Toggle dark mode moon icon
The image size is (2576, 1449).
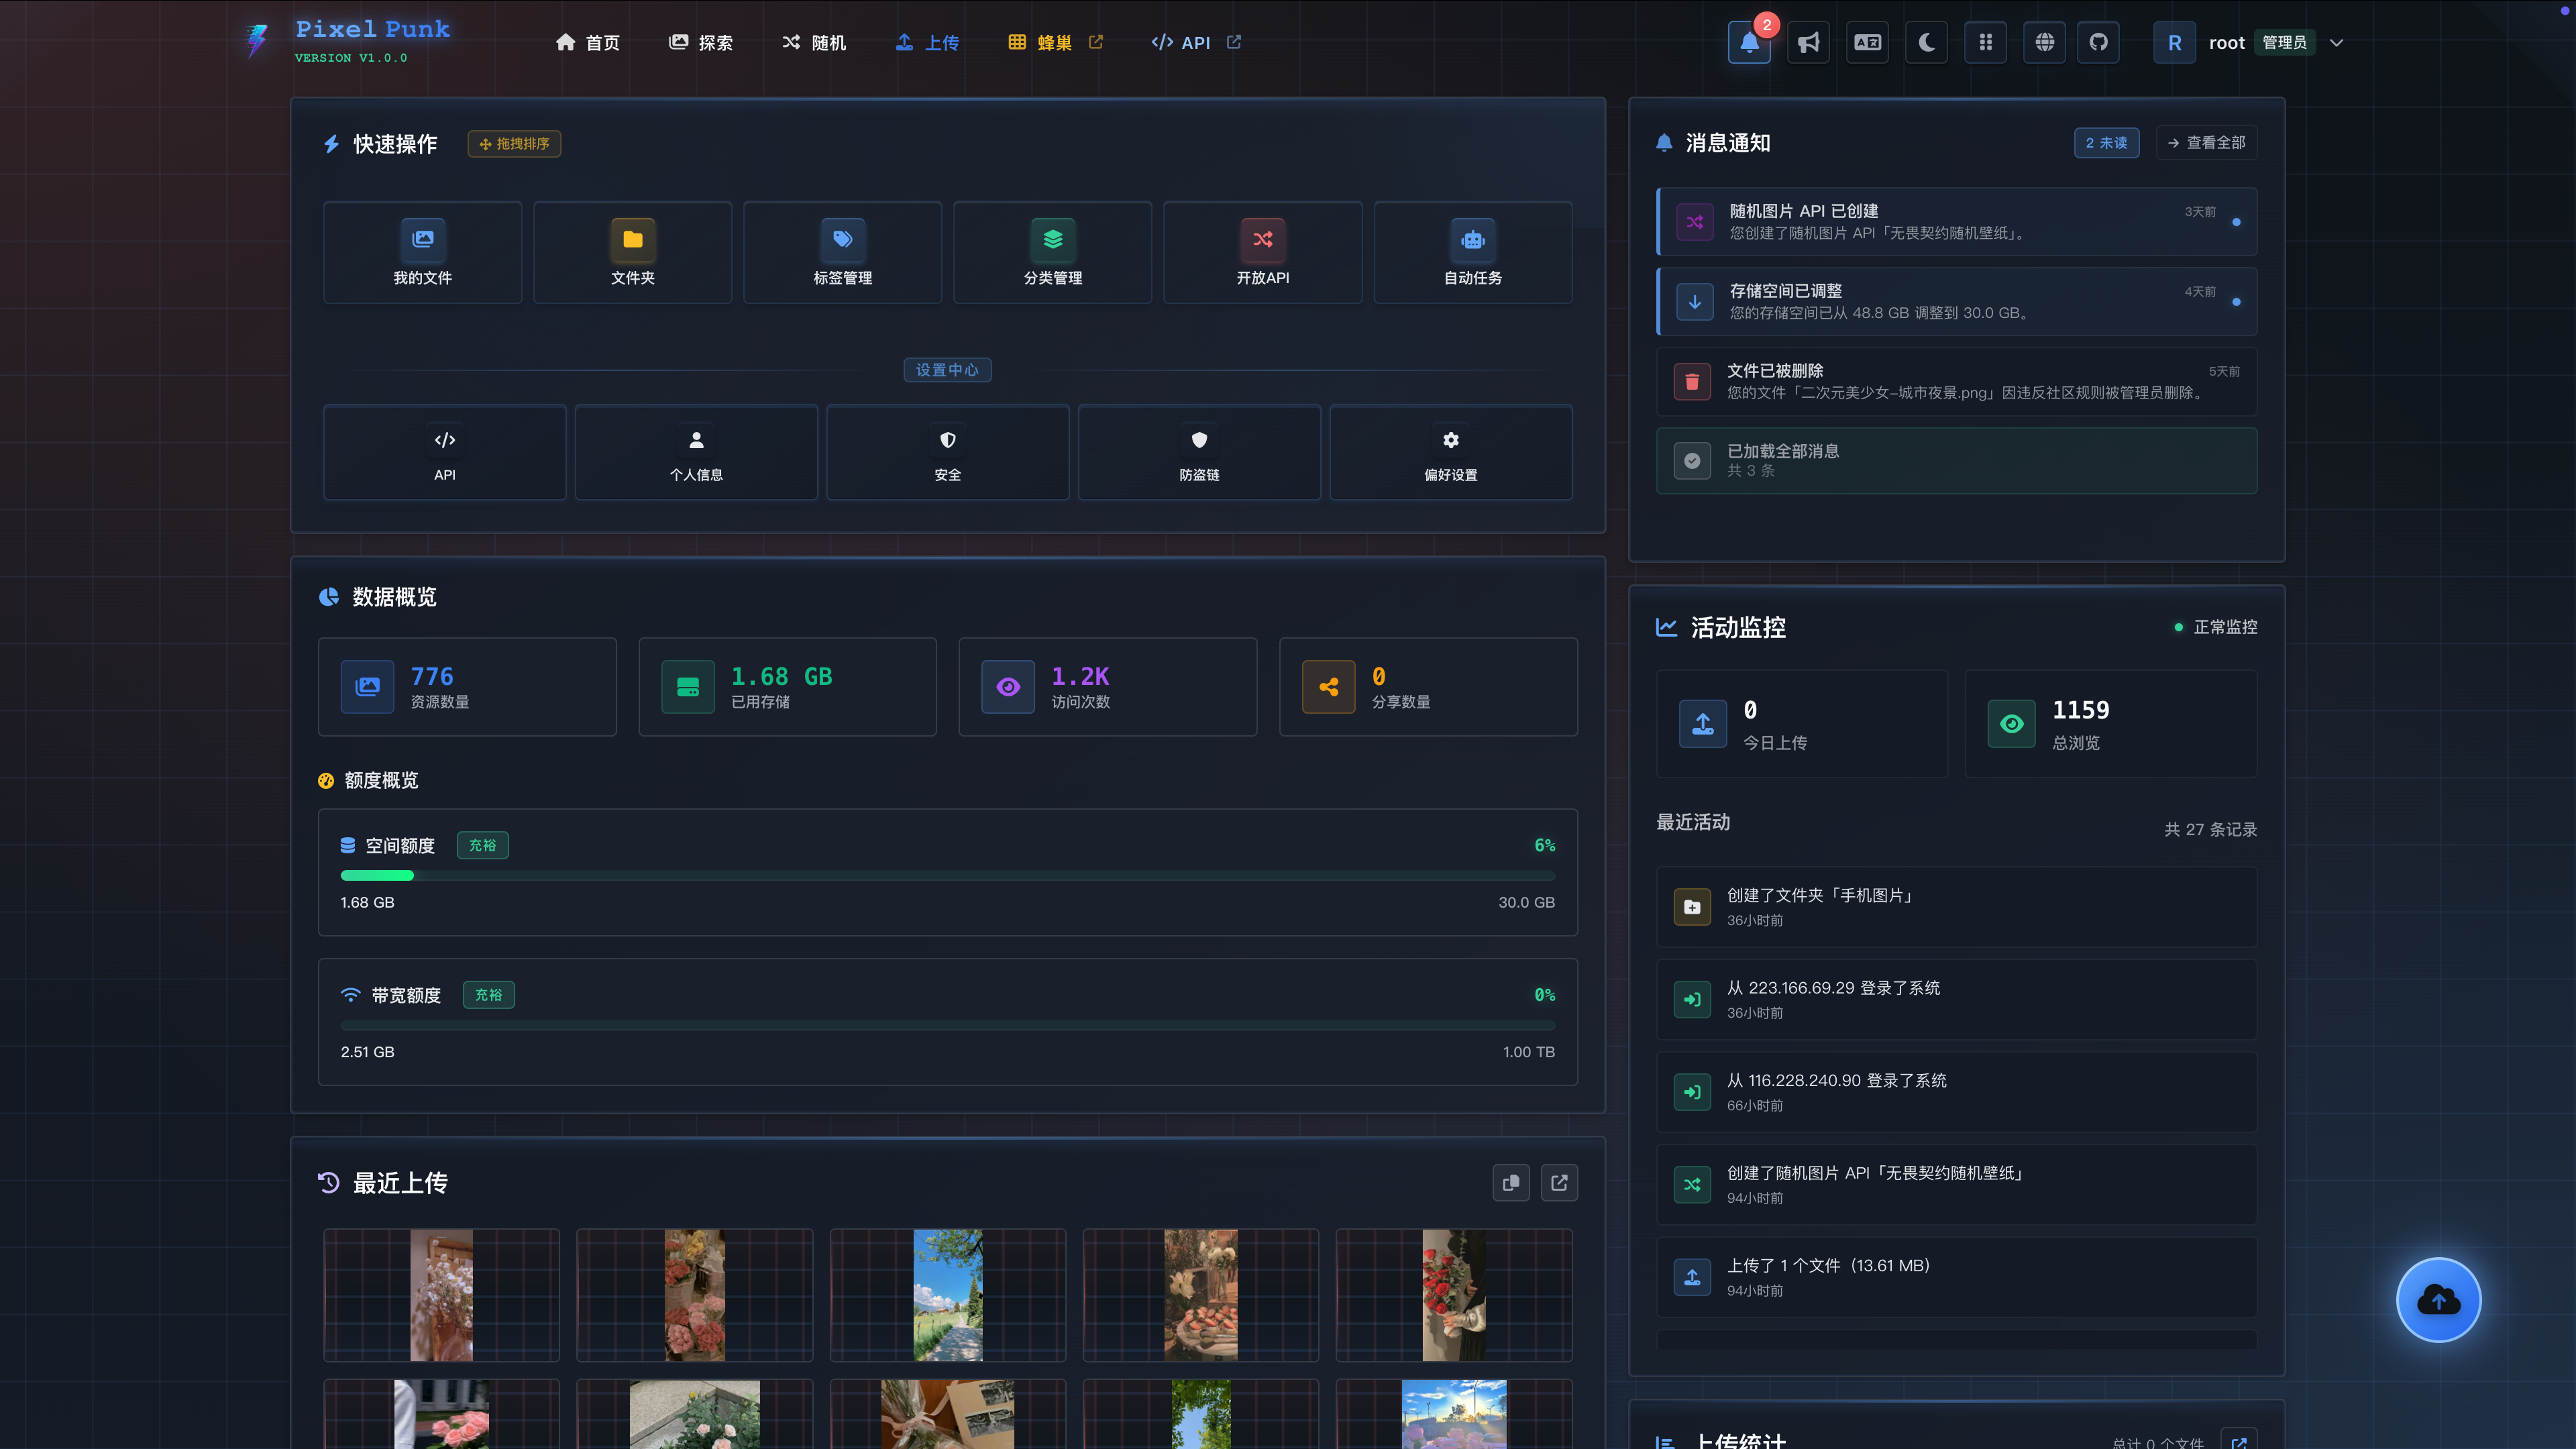[x=1926, y=43]
